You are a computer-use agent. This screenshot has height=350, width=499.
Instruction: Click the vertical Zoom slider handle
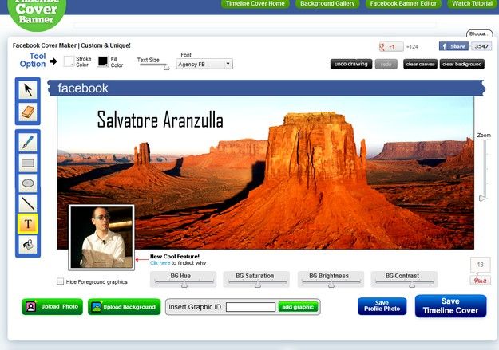(x=481, y=199)
